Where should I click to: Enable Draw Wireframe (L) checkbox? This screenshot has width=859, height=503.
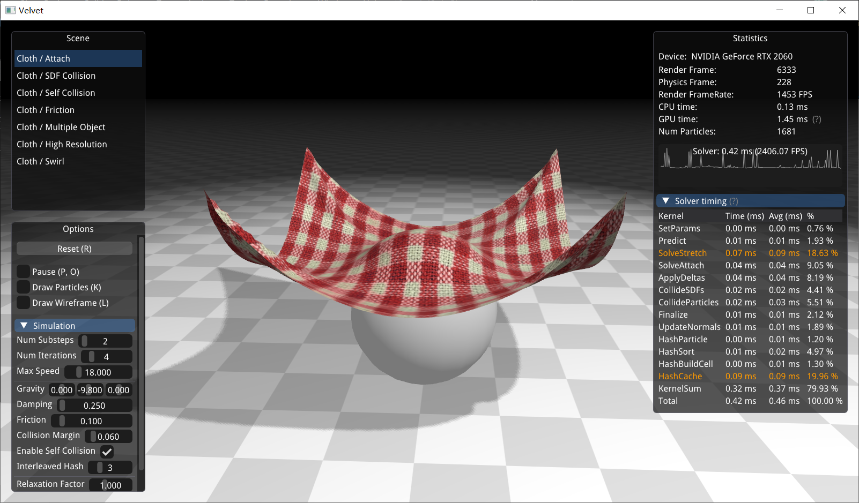(x=23, y=303)
